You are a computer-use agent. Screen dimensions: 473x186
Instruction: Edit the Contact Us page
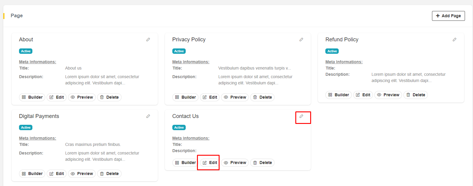(210, 163)
